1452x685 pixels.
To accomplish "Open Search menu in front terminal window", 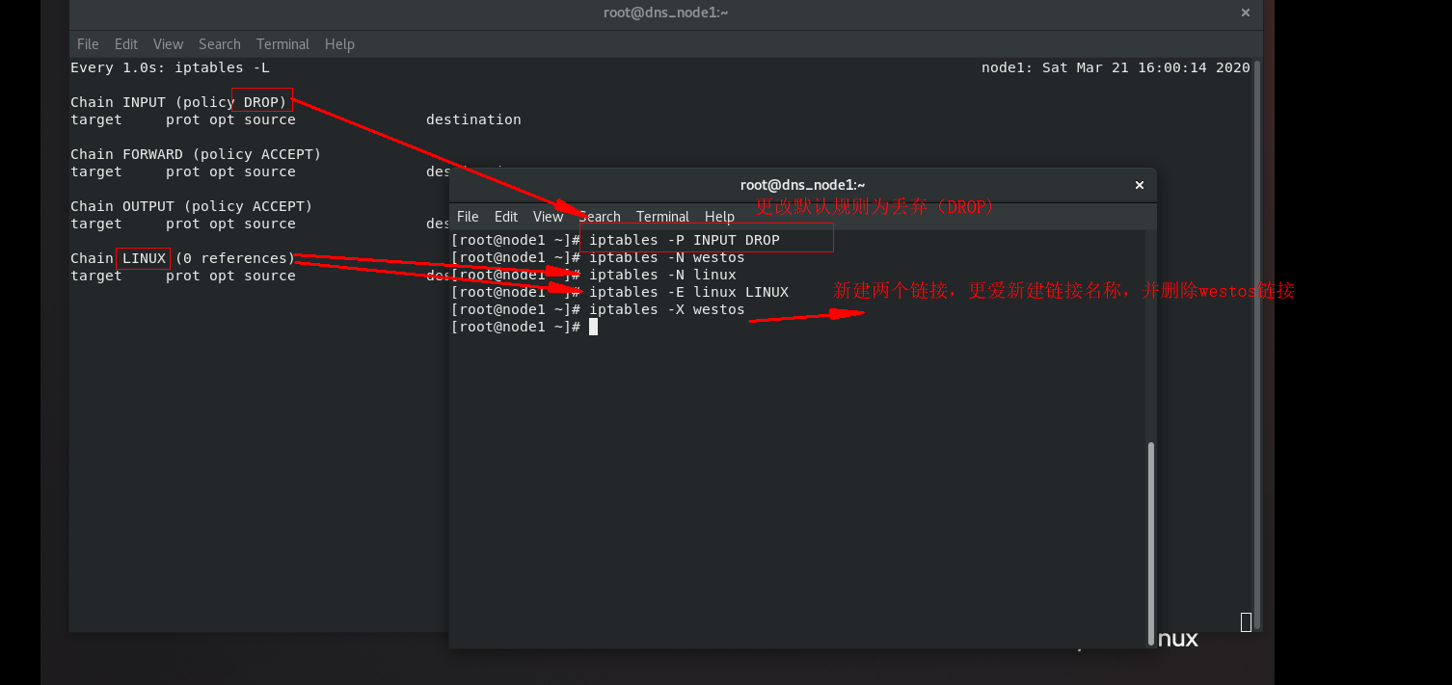I will click(600, 217).
